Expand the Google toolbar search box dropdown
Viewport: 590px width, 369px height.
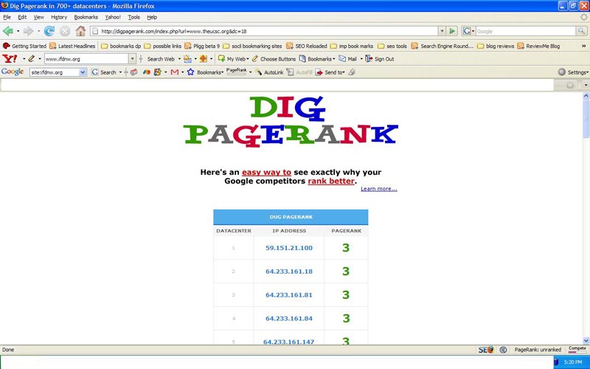[x=83, y=72]
